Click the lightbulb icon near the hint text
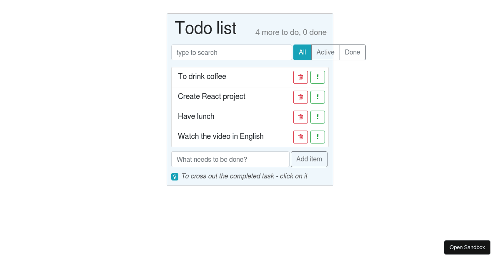Viewport: 500px width, 262px height. click(175, 176)
